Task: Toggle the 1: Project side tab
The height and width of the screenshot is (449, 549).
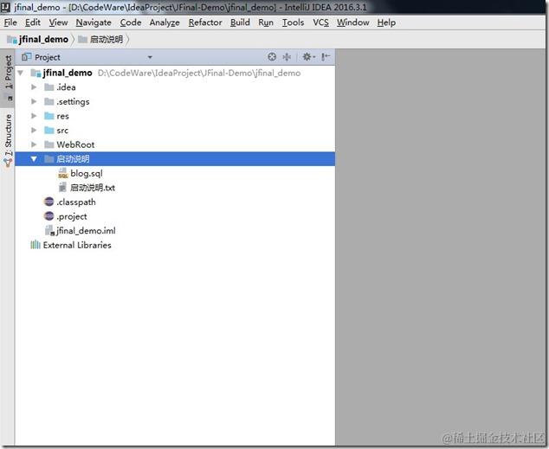Action: tap(8, 77)
